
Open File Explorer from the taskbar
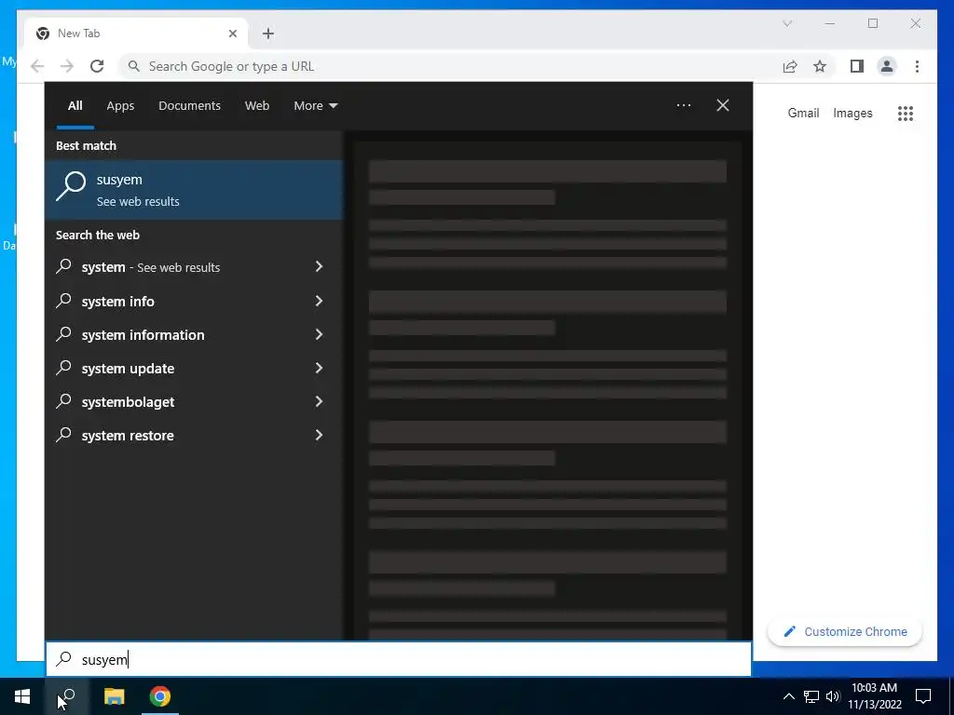pyautogui.click(x=114, y=696)
